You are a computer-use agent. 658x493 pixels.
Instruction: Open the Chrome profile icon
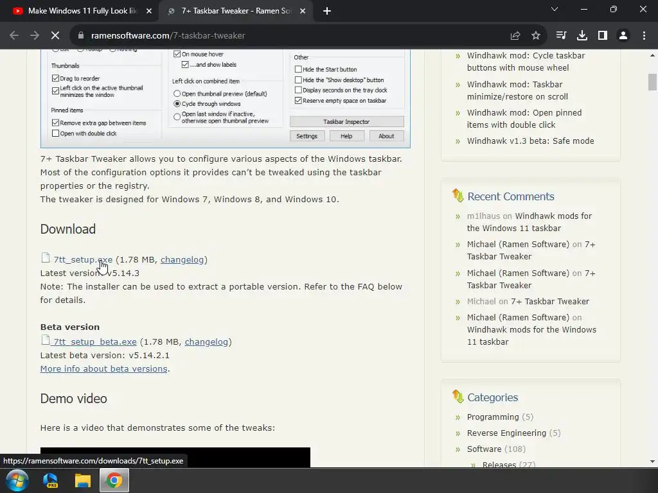tap(623, 36)
